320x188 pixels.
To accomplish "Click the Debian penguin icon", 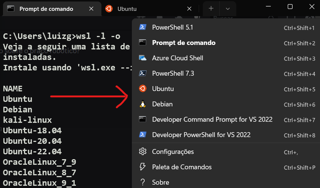I will (x=143, y=104).
